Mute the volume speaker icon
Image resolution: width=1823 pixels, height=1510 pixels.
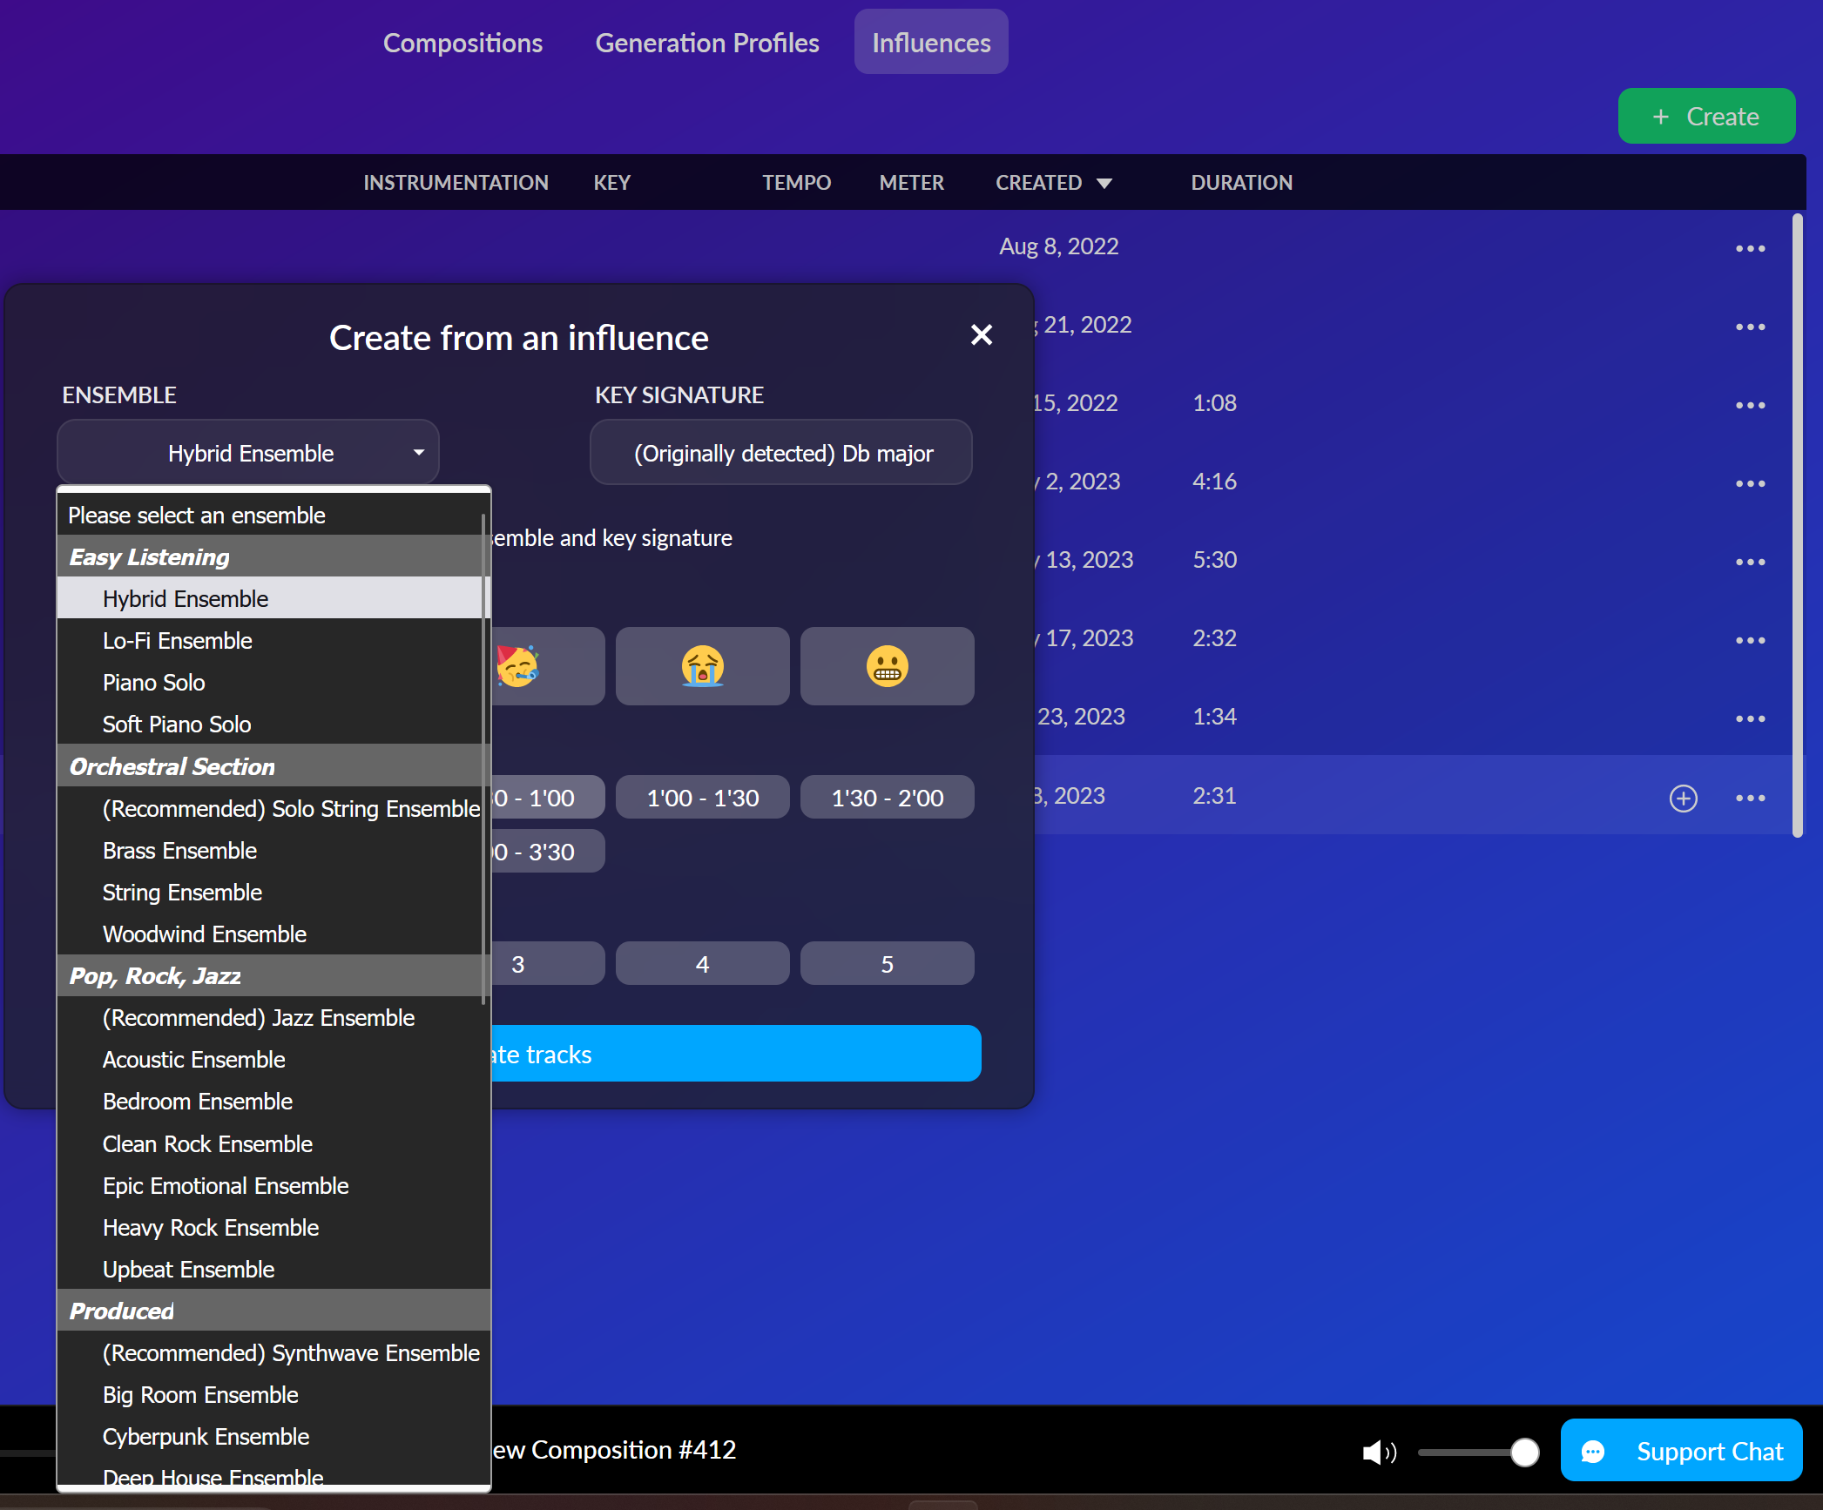coord(1378,1452)
